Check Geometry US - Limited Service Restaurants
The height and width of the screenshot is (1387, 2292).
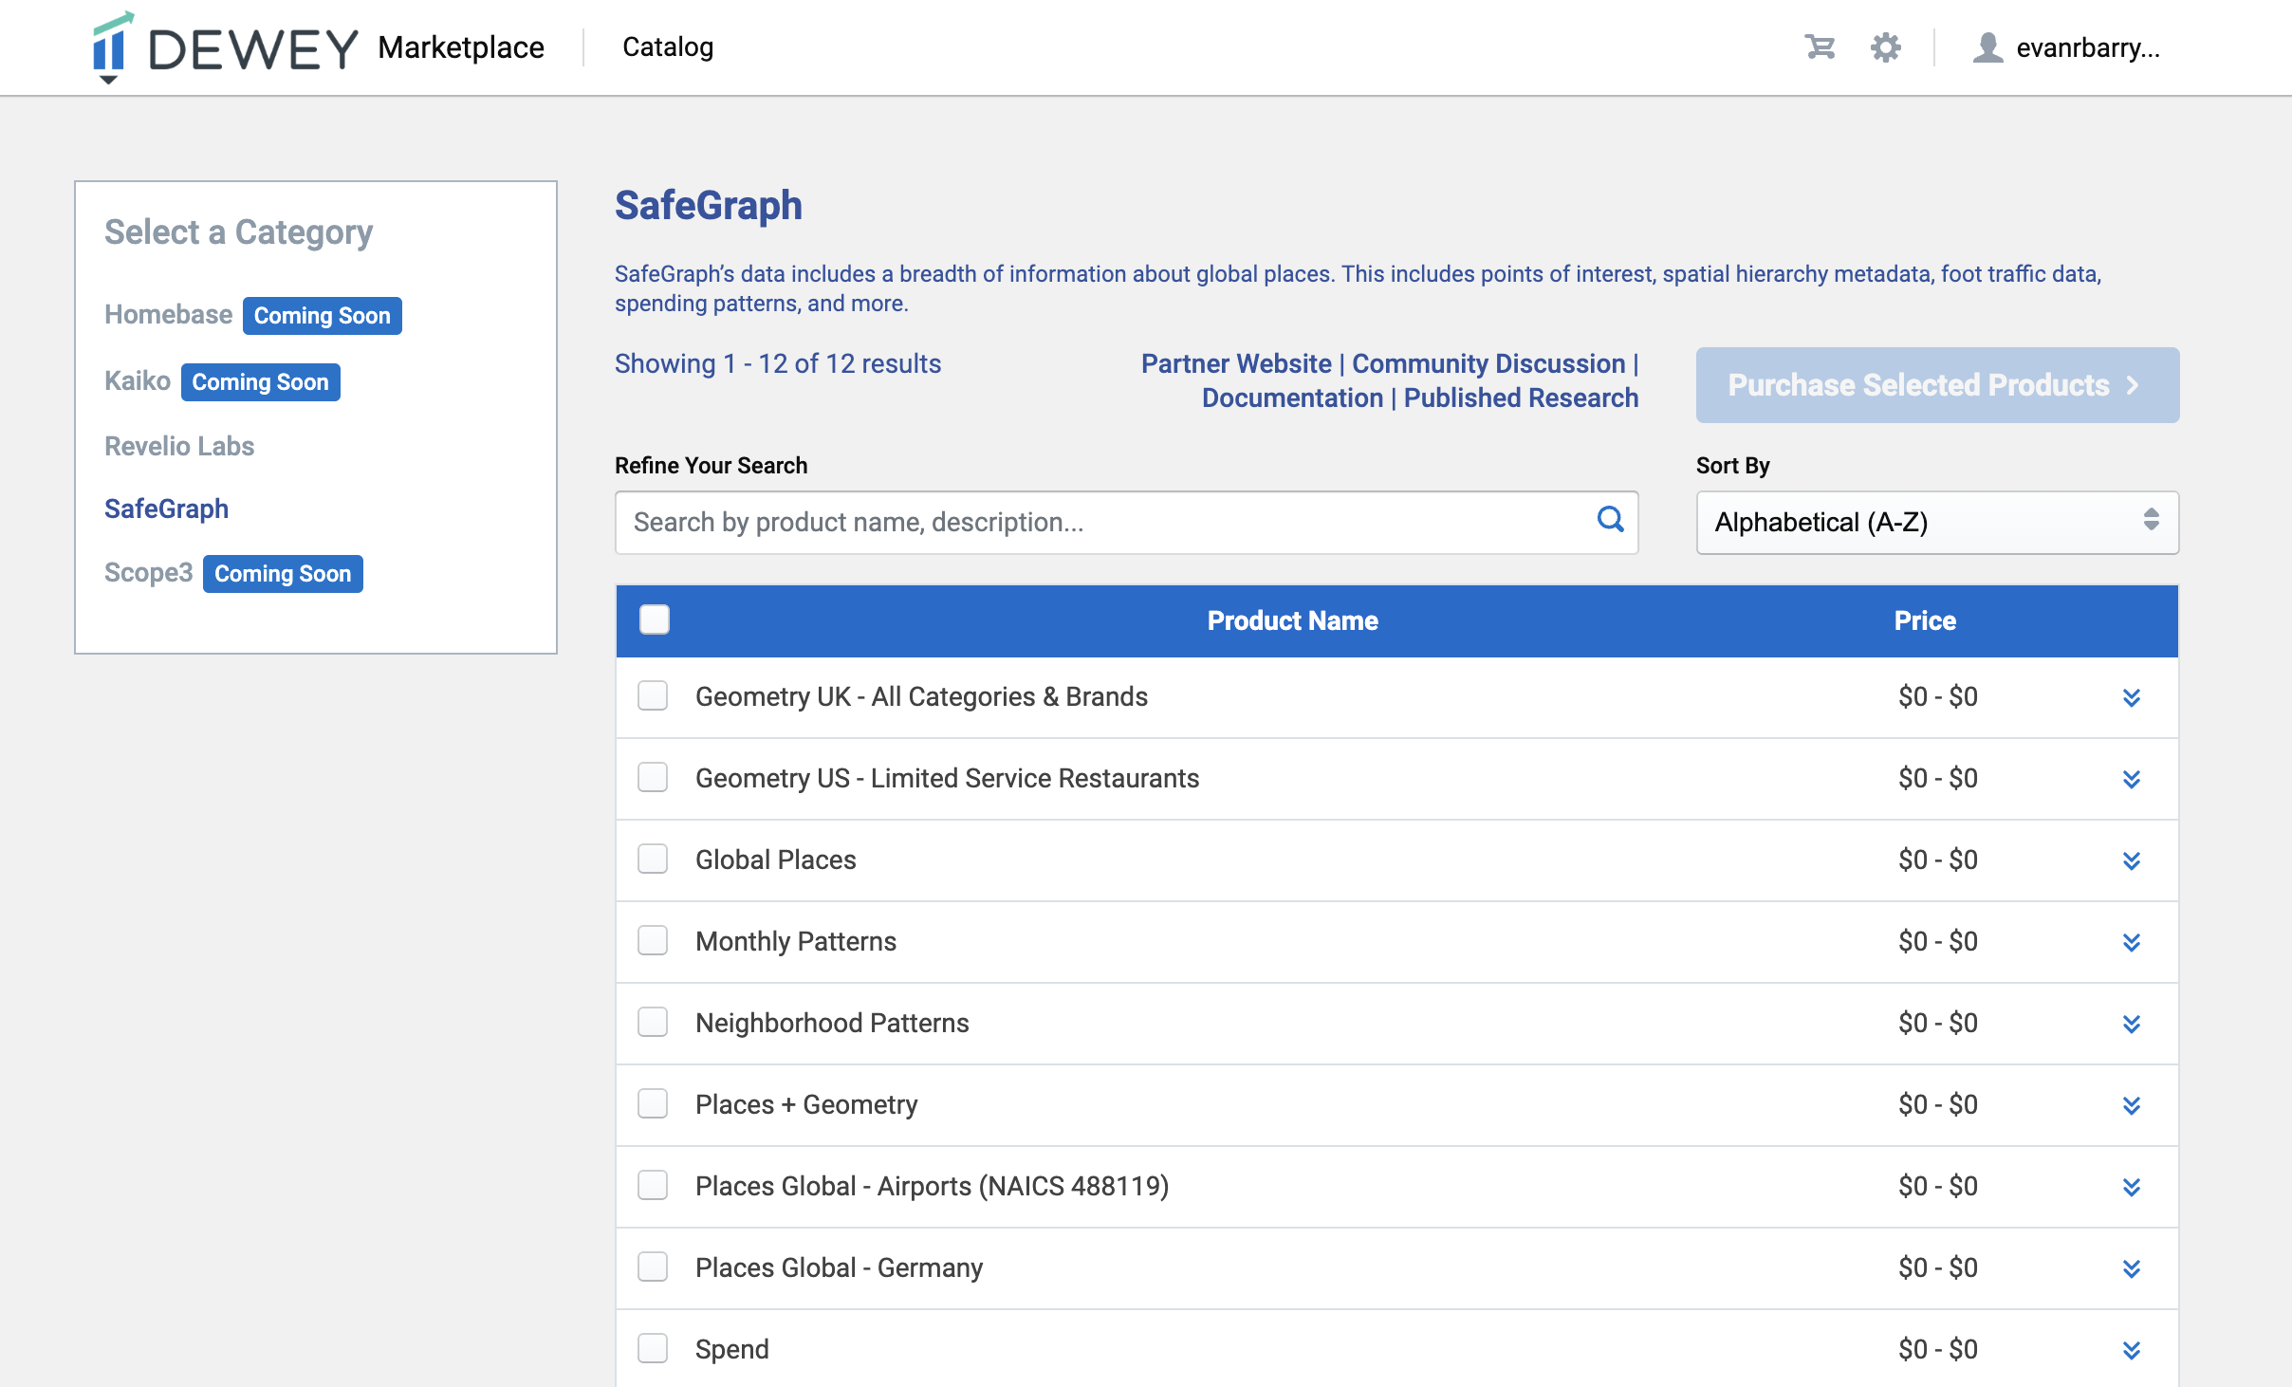tap(653, 777)
